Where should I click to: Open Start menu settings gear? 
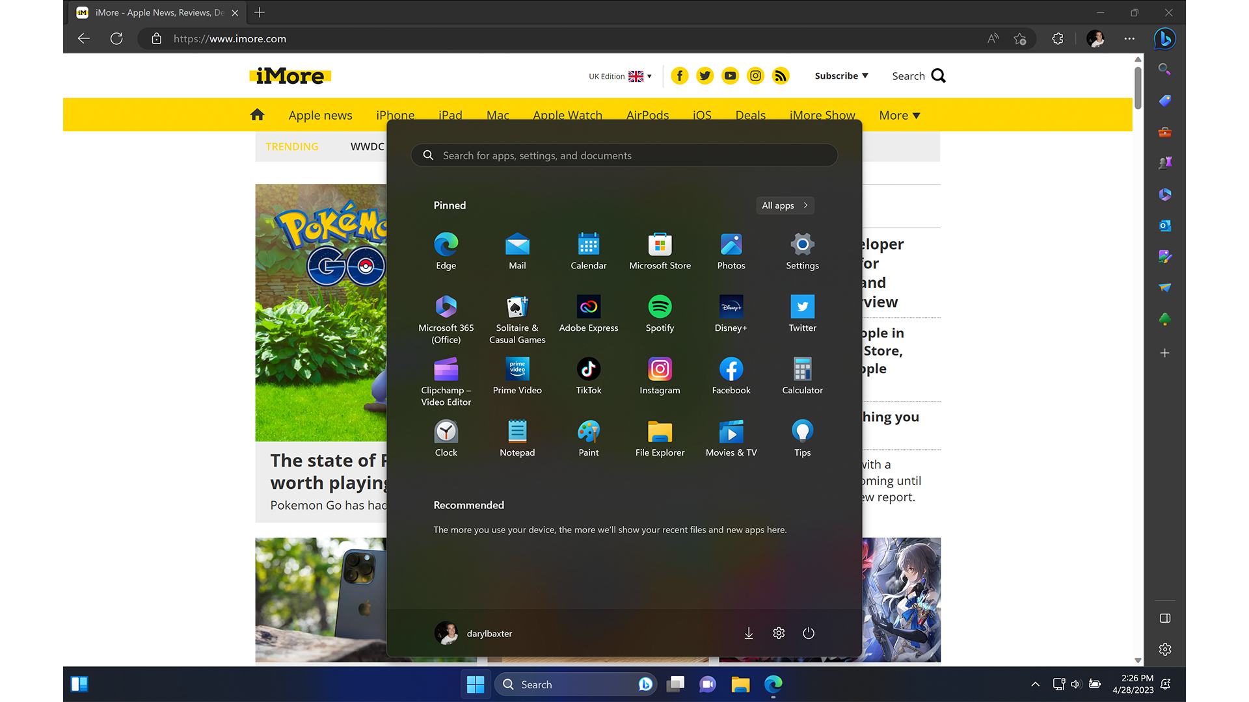779,633
